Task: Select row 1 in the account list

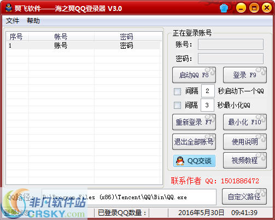Action: click(84, 45)
